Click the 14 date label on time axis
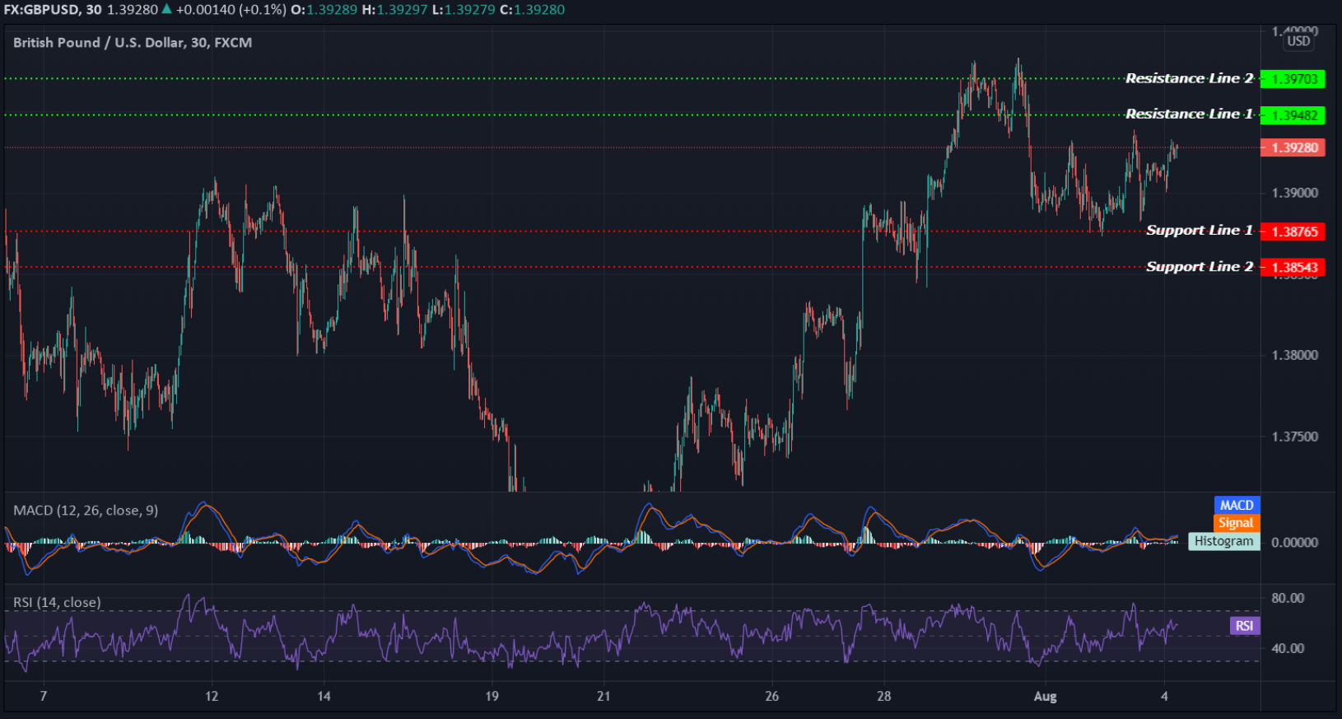Viewport: 1342px width, 719px height. [324, 697]
